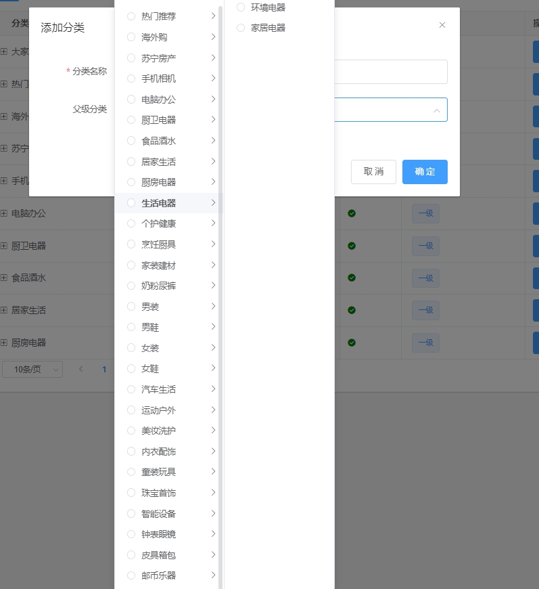Select the 内衣配饰 radio button
This screenshot has height=589, width=539.
point(131,451)
